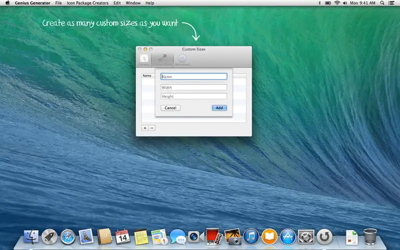Launch Maps icon in Dock
The height and width of the screenshot is (250, 400).
point(159,236)
